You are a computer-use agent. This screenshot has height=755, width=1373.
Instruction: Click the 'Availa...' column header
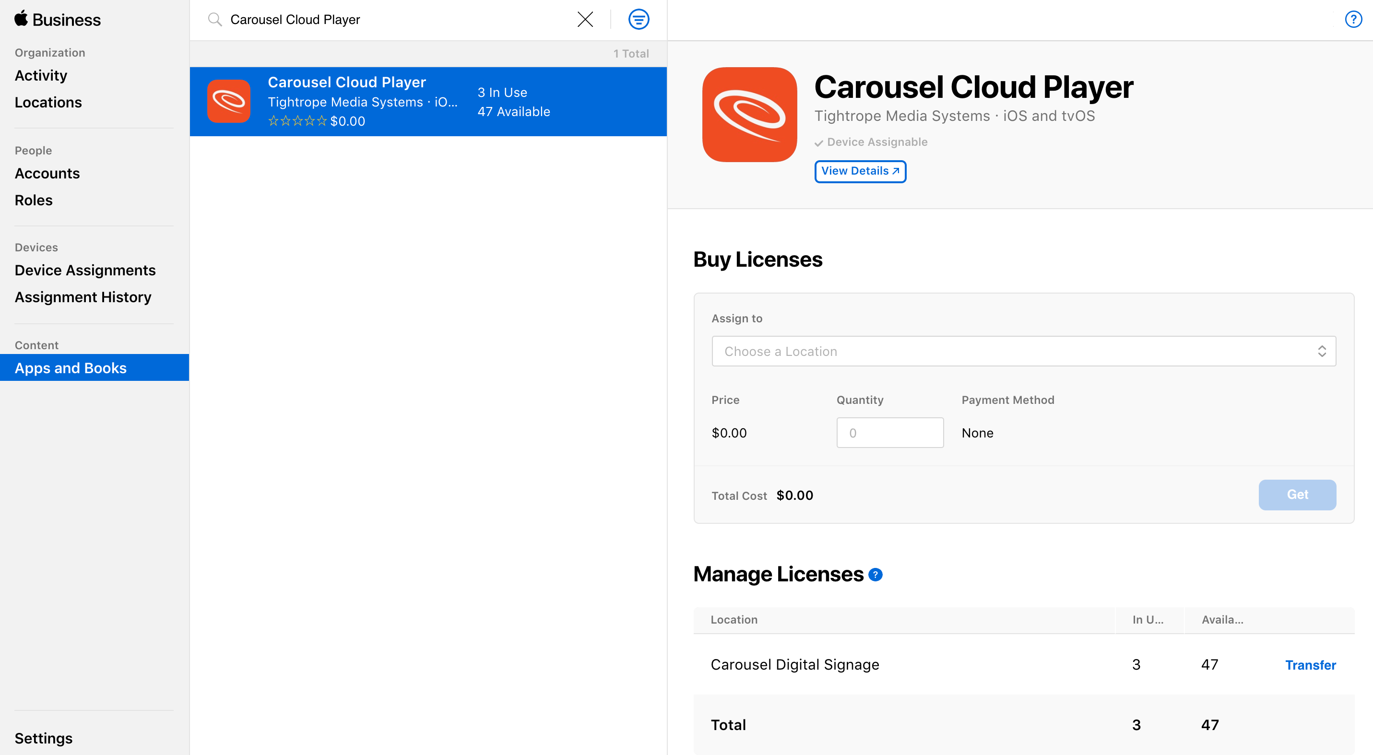[1222, 620]
